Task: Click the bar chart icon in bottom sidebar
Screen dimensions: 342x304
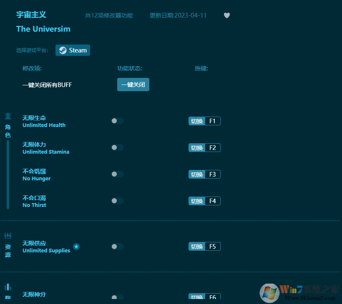Action: tap(8, 287)
